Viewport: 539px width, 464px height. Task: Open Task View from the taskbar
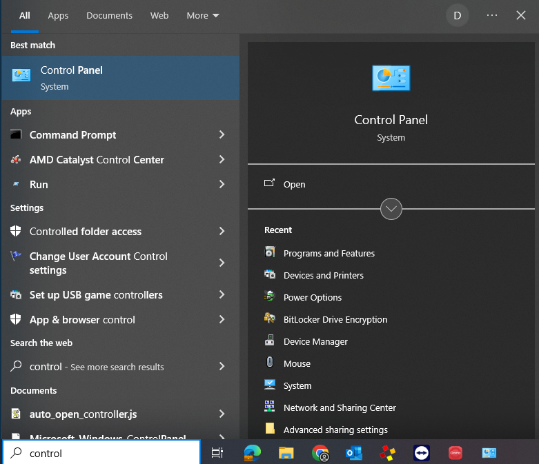tap(217, 453)
